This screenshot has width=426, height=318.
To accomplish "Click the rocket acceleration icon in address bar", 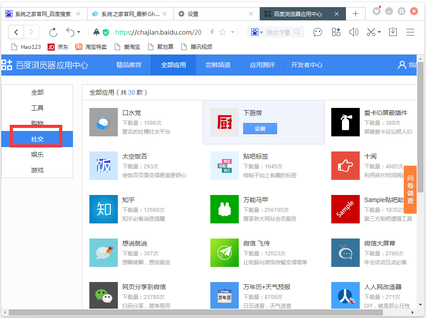I will coord(96,32).
